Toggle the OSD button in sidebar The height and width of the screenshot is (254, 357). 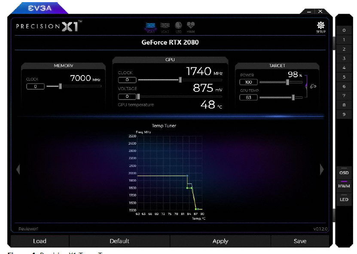click(344, 172)
